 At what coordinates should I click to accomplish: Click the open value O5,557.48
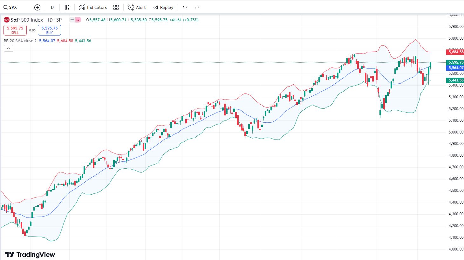point(96,20)
